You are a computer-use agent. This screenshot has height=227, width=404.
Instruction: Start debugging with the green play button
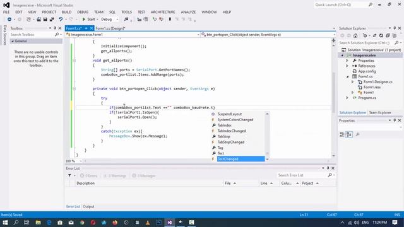click(x=84, y=20)
